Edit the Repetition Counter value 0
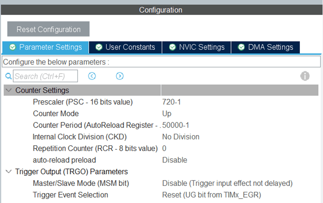Viewport: 323px width, 203px height. point(164,148)
